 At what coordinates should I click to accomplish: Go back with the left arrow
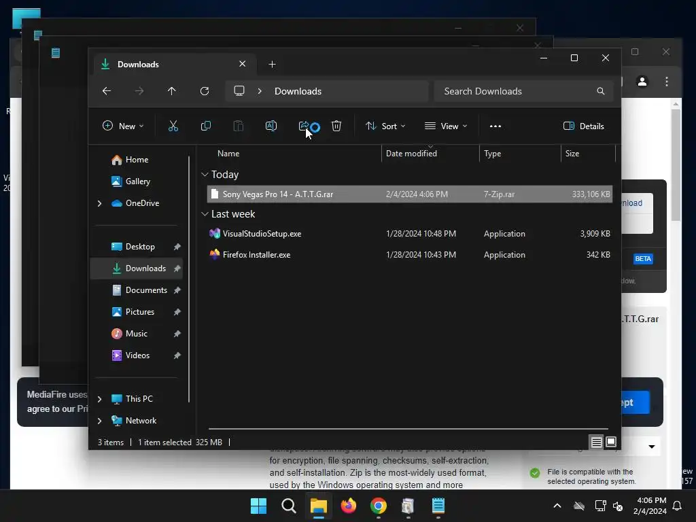pyautogui.click(x=107, y=91)
